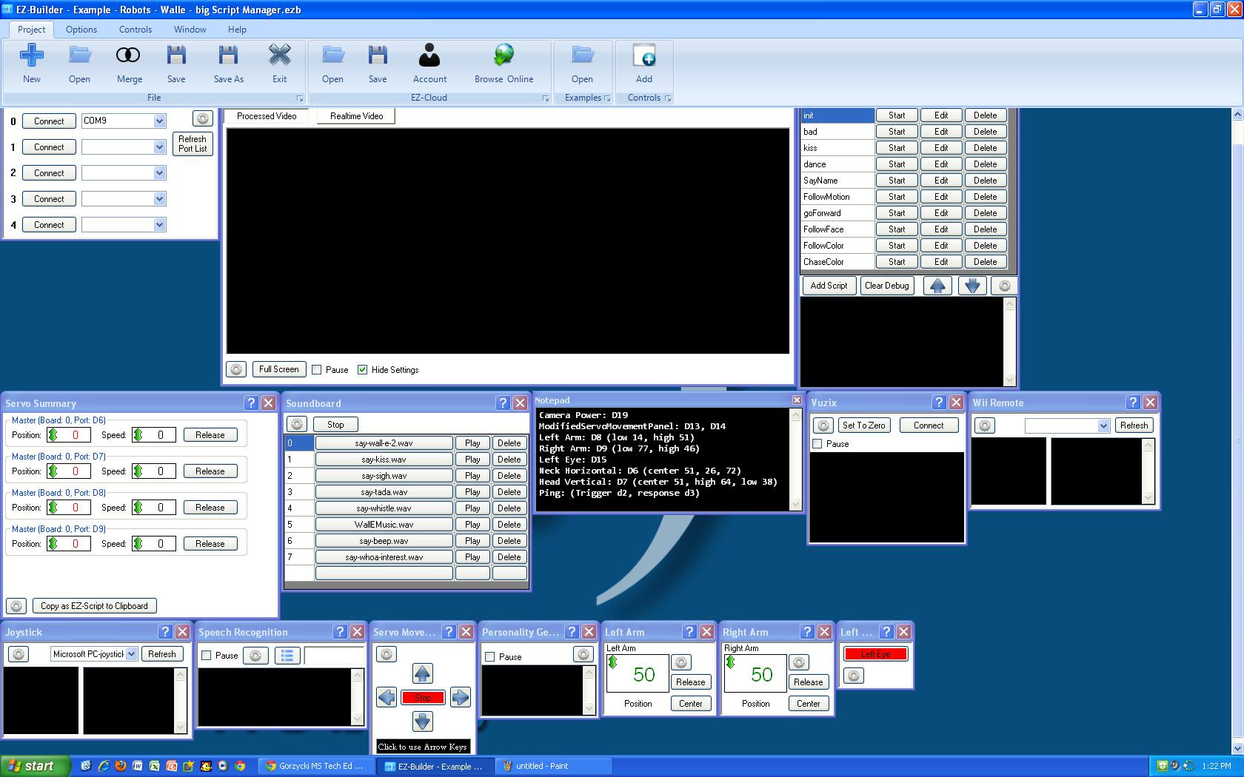Edit the FollowFace script
The width and height of the screenshot is (1244, 777).
(x=941, y=229)
